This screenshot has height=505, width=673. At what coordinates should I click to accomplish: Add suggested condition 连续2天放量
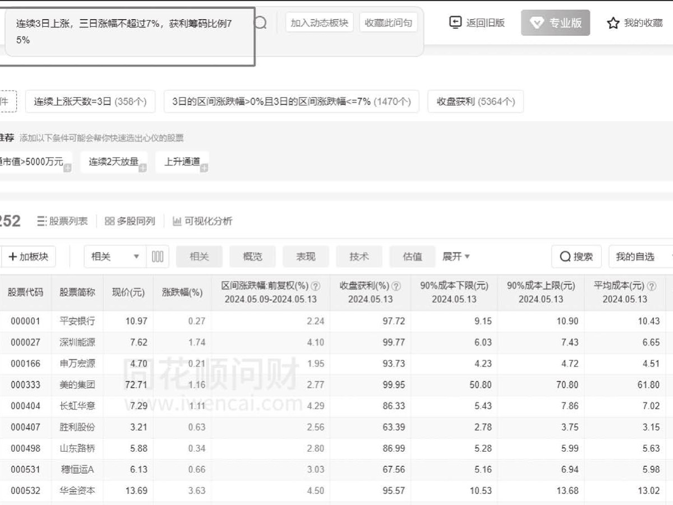pos(114,162)
